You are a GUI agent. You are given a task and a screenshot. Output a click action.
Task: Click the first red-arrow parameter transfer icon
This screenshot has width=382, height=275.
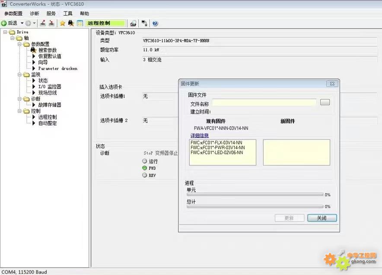[x=43, y=23]
